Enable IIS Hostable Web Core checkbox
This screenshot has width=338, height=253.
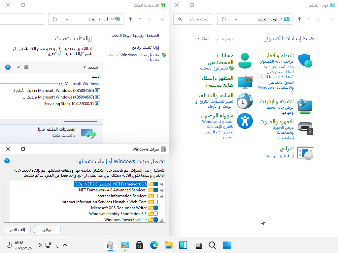click(x=156, y=202)
